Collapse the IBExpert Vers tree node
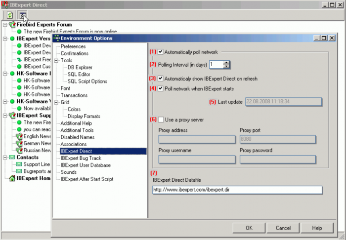Viewport: 346px width, 240px height. click(x=5, y=39)
